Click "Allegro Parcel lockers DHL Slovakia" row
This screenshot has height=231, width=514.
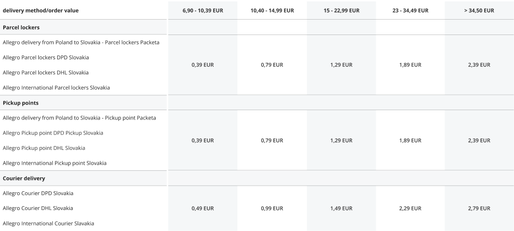[x=45, y=72]
